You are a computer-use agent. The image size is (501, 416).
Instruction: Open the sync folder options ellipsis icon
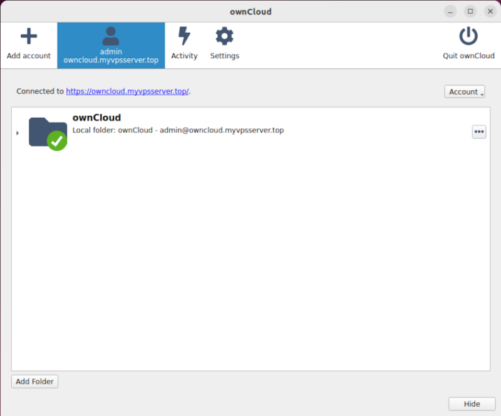[x=479, y=132]
